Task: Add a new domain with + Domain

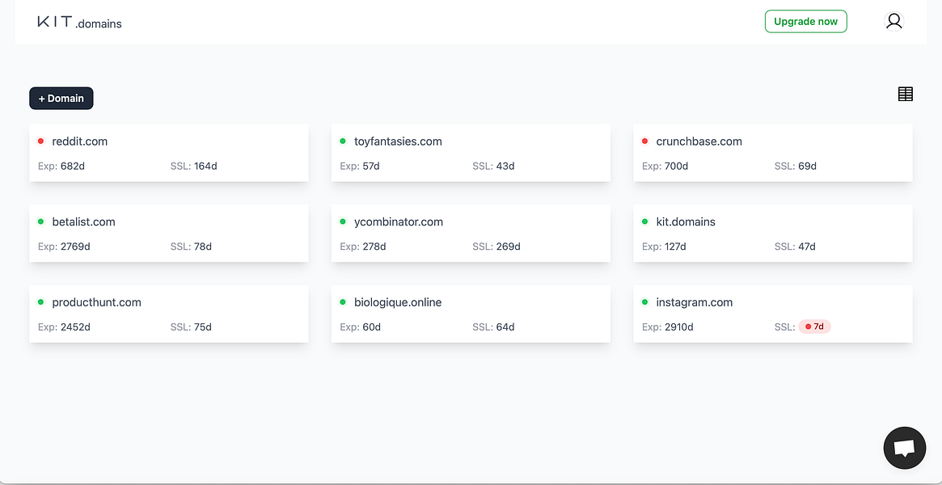Action: 61,98
